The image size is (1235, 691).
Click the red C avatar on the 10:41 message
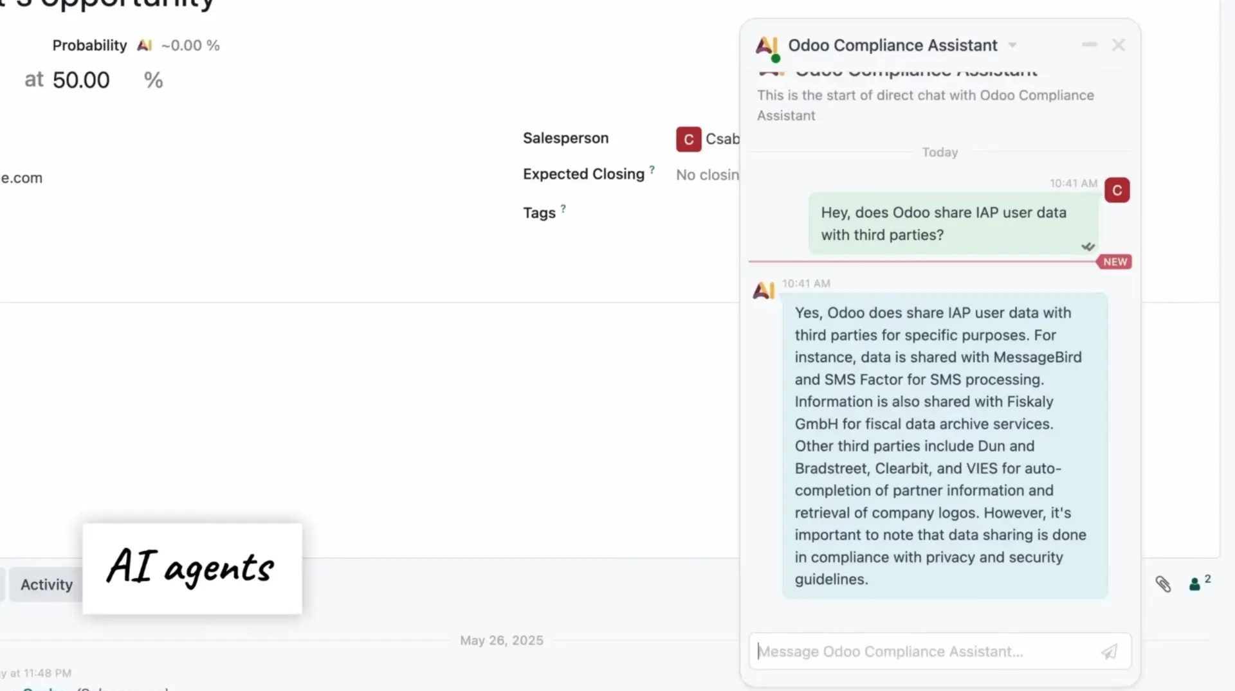[1117, 190]
